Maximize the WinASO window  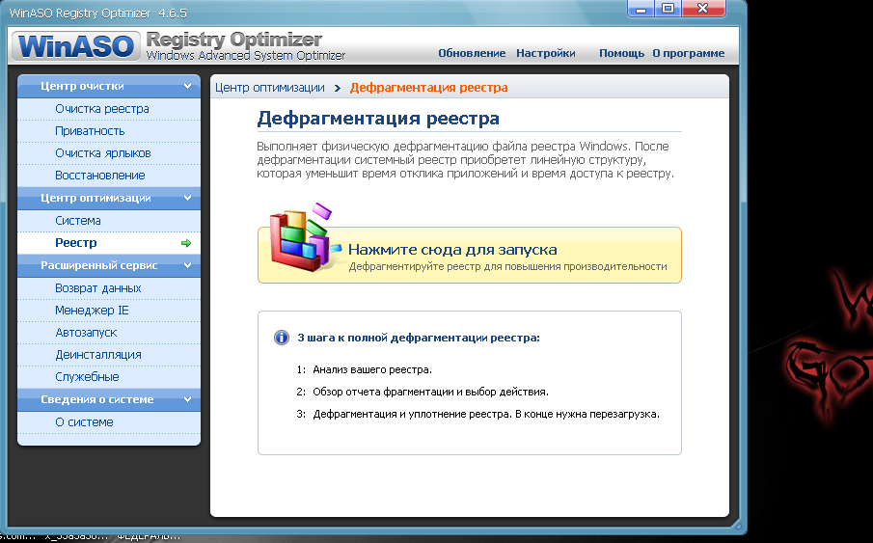tap(668, 9)
